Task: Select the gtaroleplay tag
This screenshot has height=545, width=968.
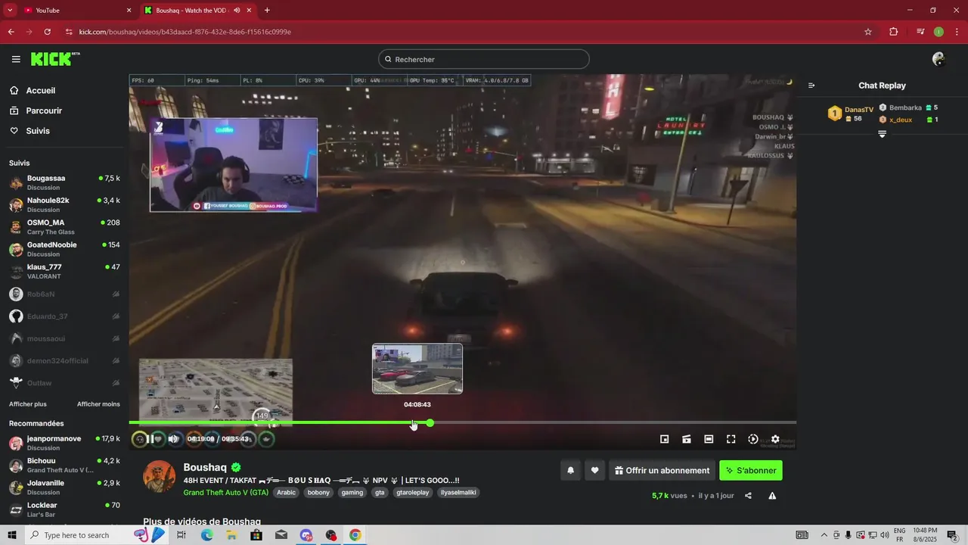Action: 413,492
